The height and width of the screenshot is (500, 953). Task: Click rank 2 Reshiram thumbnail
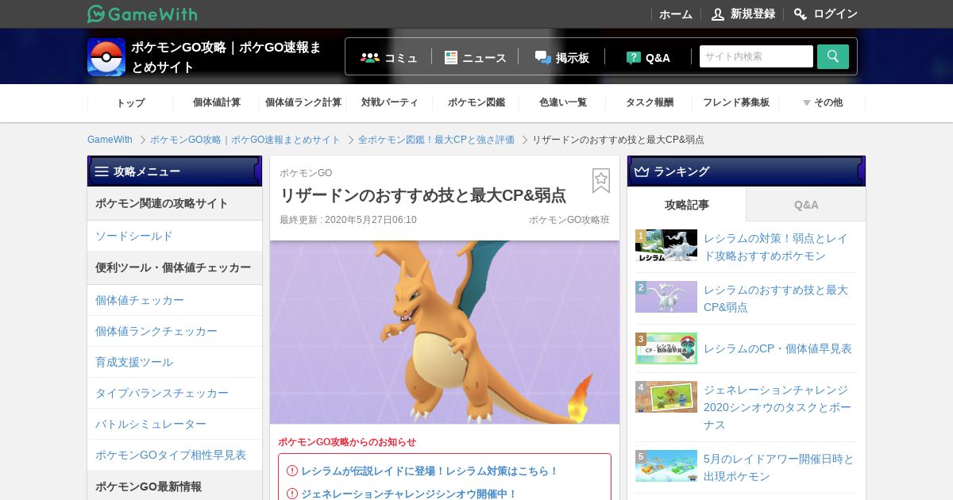pos(666,297)
